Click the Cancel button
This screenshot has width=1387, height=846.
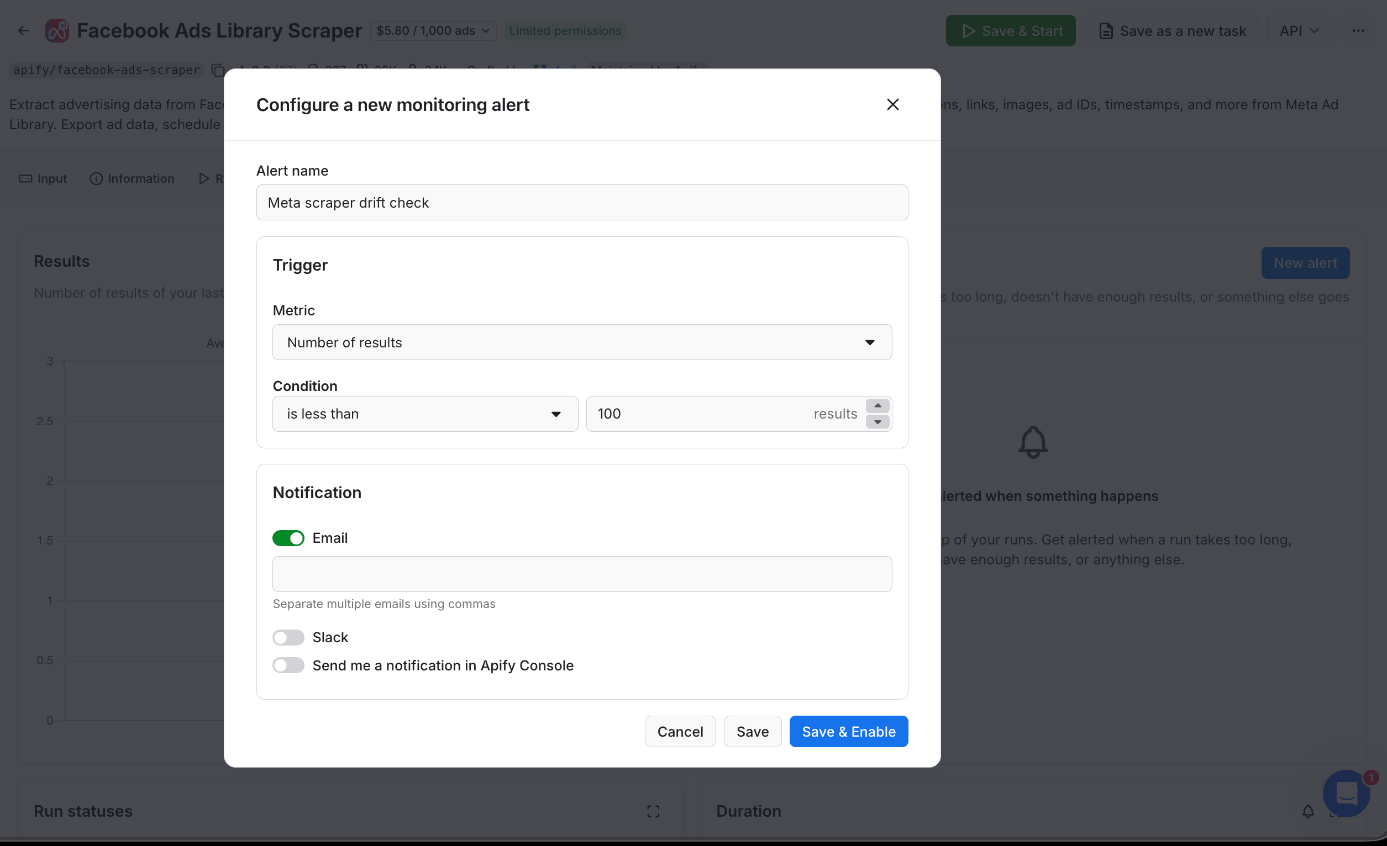pos(680,731)
